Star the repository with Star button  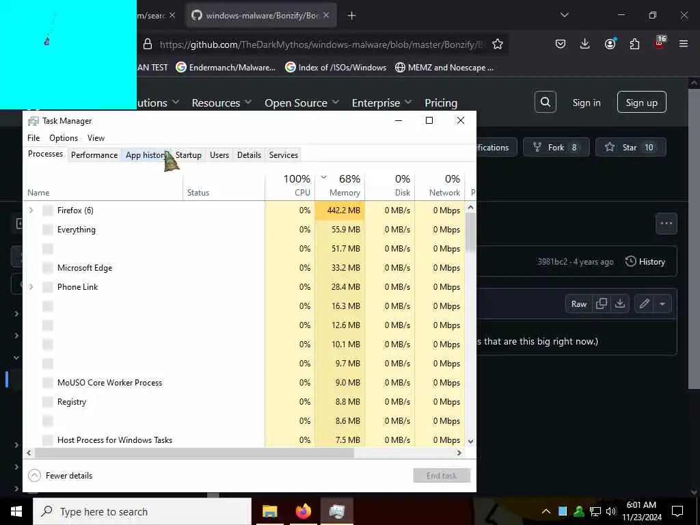tap(630, 148)
